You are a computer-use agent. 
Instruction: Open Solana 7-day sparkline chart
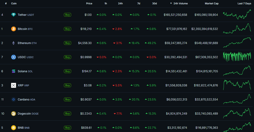pos(237,71)
